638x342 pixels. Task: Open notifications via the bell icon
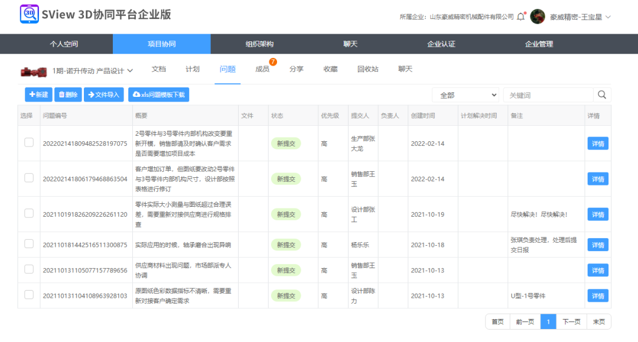click(521, 17)
